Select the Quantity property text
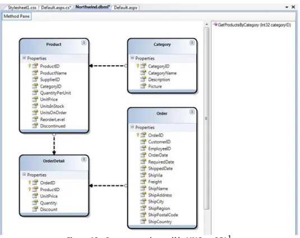Screen dimensions: 300x238 coord(48,203)
